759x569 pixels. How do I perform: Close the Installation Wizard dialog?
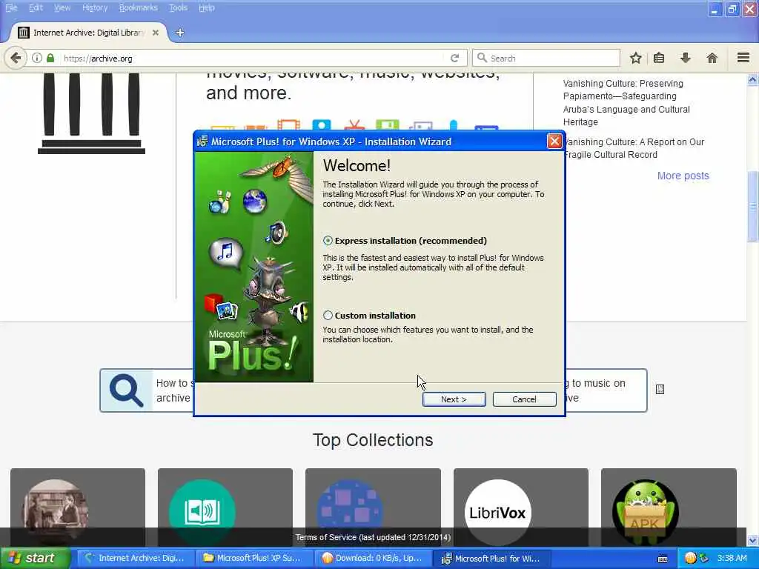coord(554,142)
